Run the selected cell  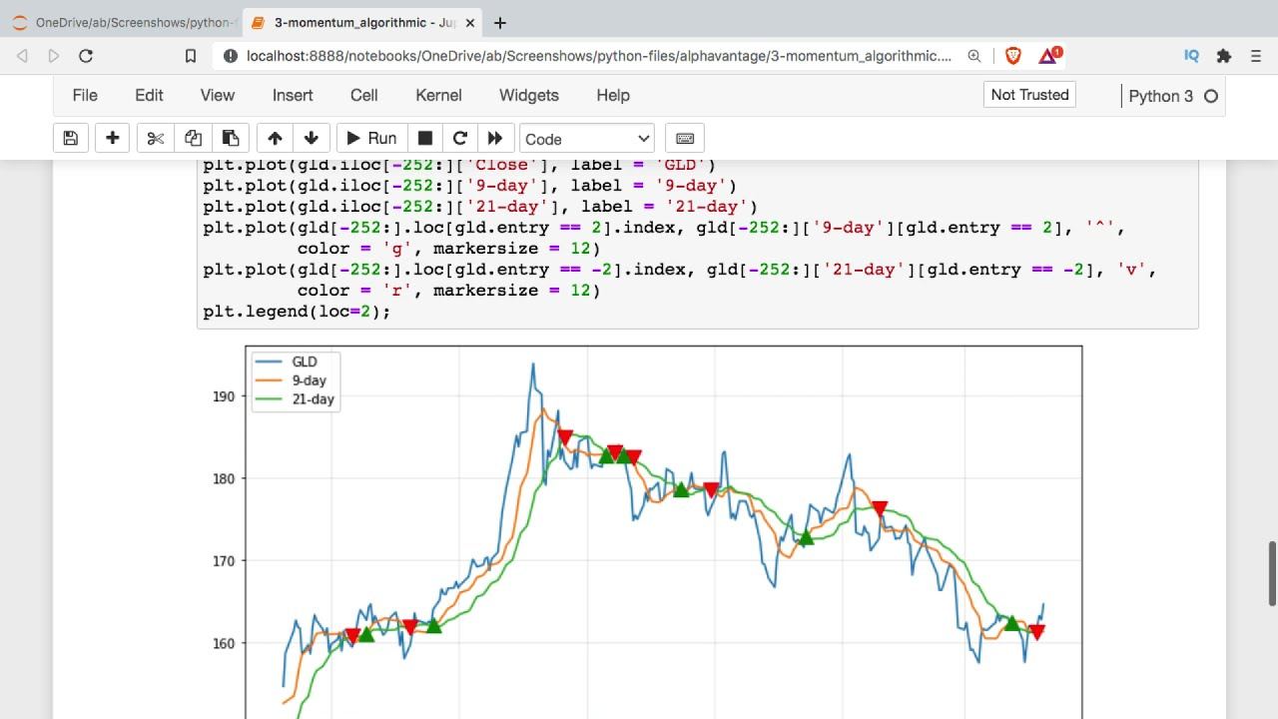tap(371, 139)
